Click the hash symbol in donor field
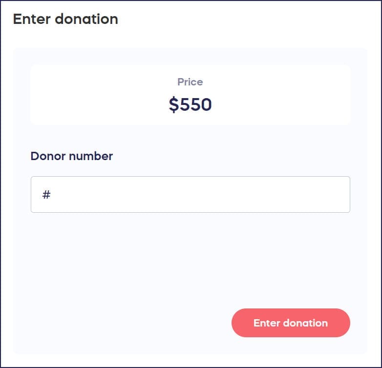 click(46, 195)
